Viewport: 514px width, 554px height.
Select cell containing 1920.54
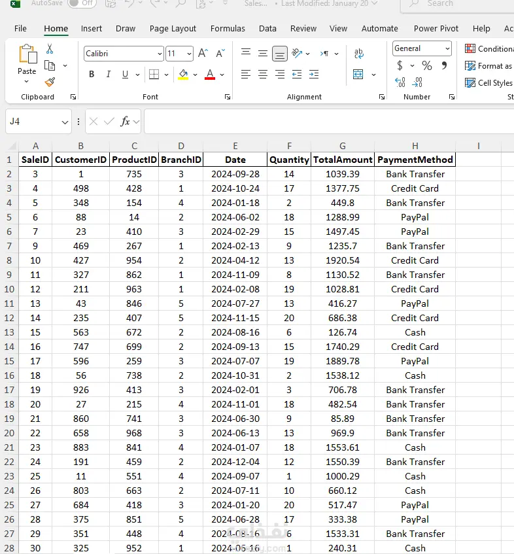pos(343,260)
